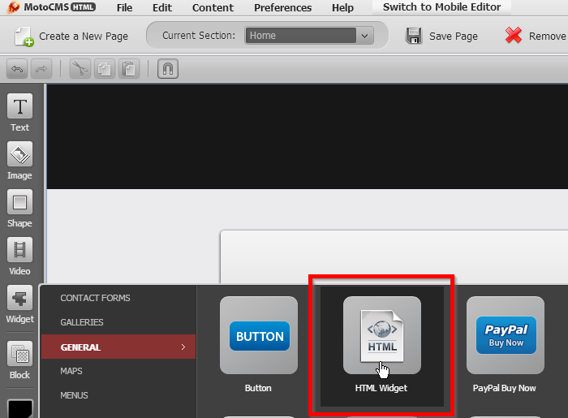The height and width of the screenshot is (418, 568).
Task: Click the Home section field
Action: 301,36
